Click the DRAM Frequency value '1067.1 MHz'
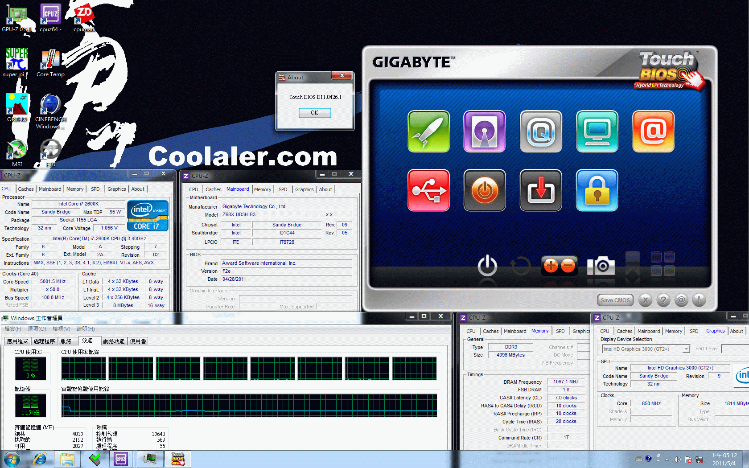Viewport: 749px width, 468px height. 566,382
